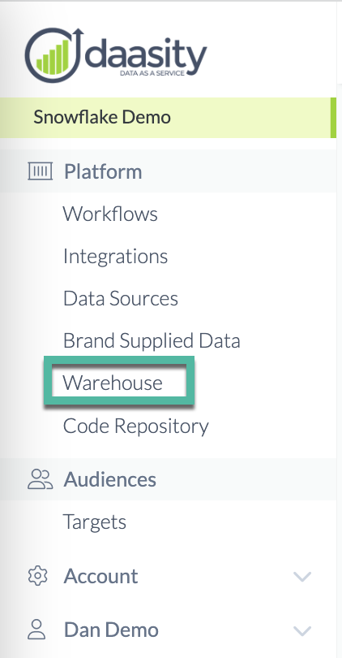This screenshot has height=658, width=342.
Task: Click the Daasity logo
Action: [x=116, y=55]
